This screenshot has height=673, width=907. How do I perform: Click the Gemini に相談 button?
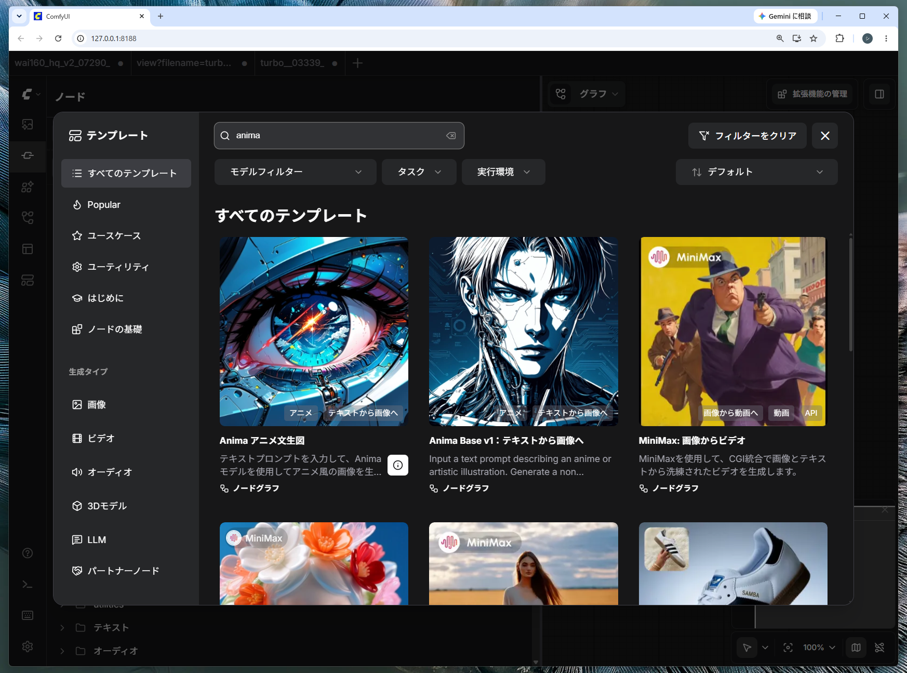(x=785, y=16)
